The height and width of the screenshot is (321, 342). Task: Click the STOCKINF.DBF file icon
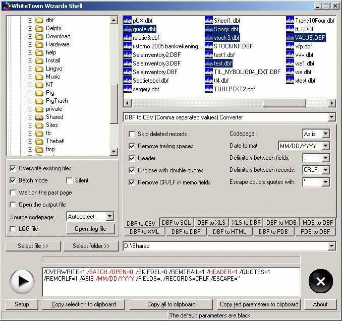click(209, 46)
